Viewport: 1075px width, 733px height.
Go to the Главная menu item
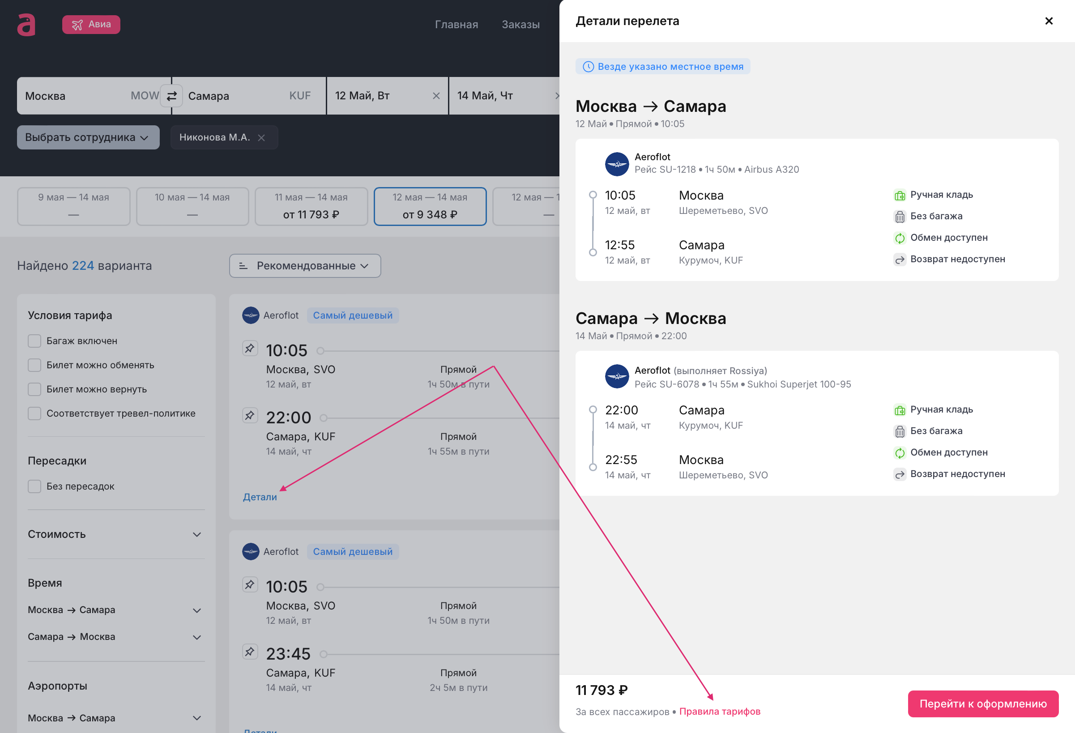tap(456, 25)
